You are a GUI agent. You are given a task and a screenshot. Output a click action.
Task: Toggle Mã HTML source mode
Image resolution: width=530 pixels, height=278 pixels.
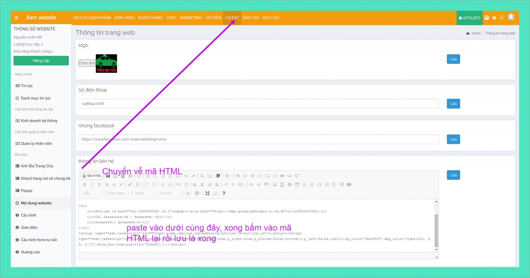pyautogui.click(x=92, y=176)
